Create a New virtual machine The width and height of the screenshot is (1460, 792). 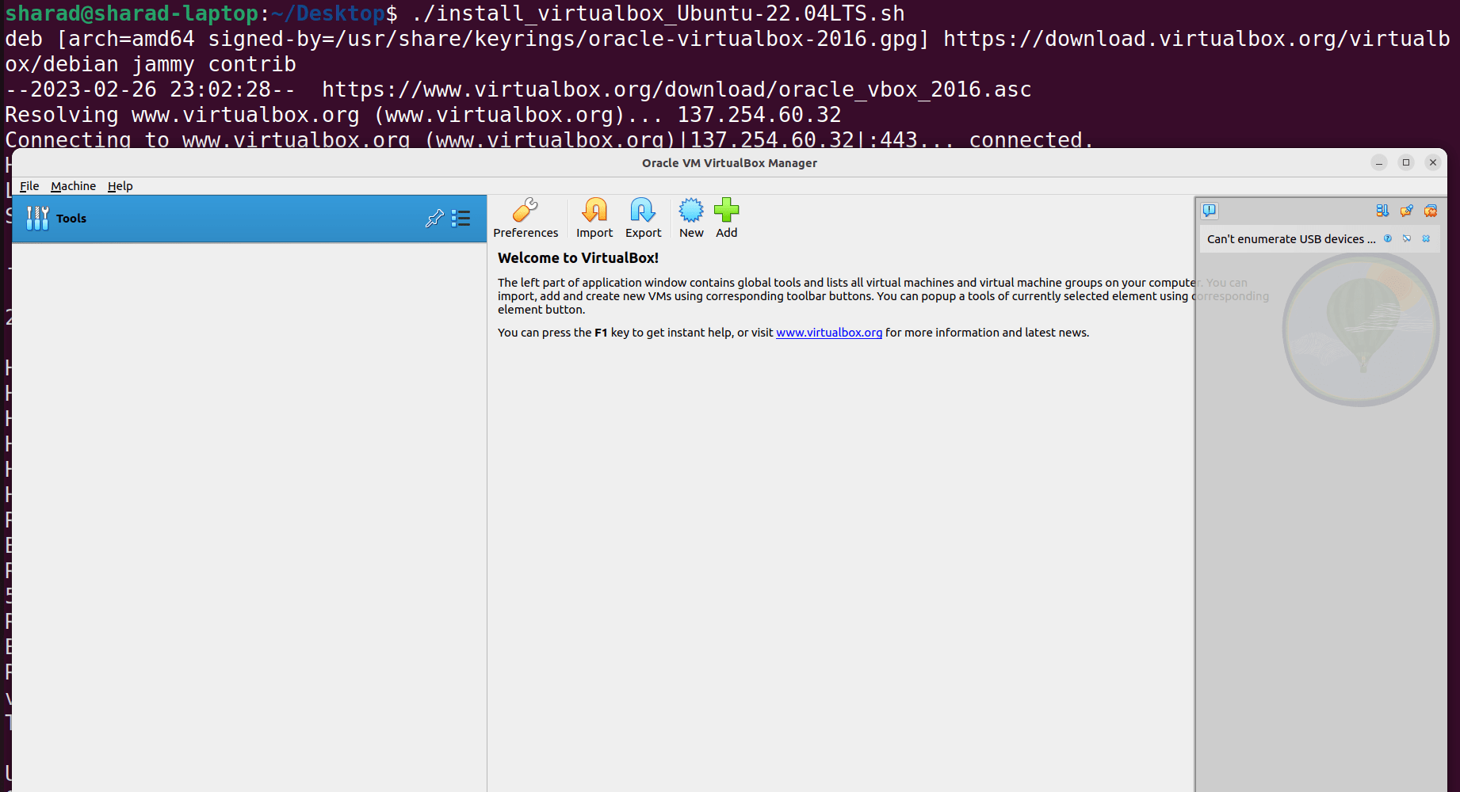(691, 219)
